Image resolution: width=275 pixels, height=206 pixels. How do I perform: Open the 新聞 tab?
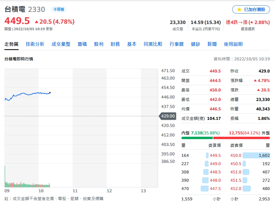[x=212, y=44]
